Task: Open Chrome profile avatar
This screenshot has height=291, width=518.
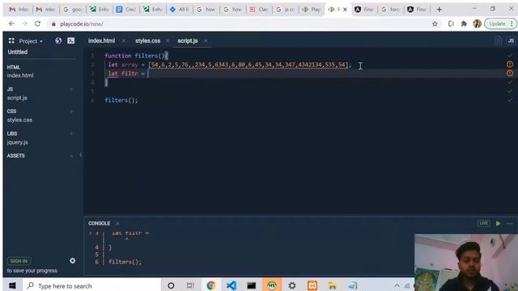Action: [x=477, y=23]
